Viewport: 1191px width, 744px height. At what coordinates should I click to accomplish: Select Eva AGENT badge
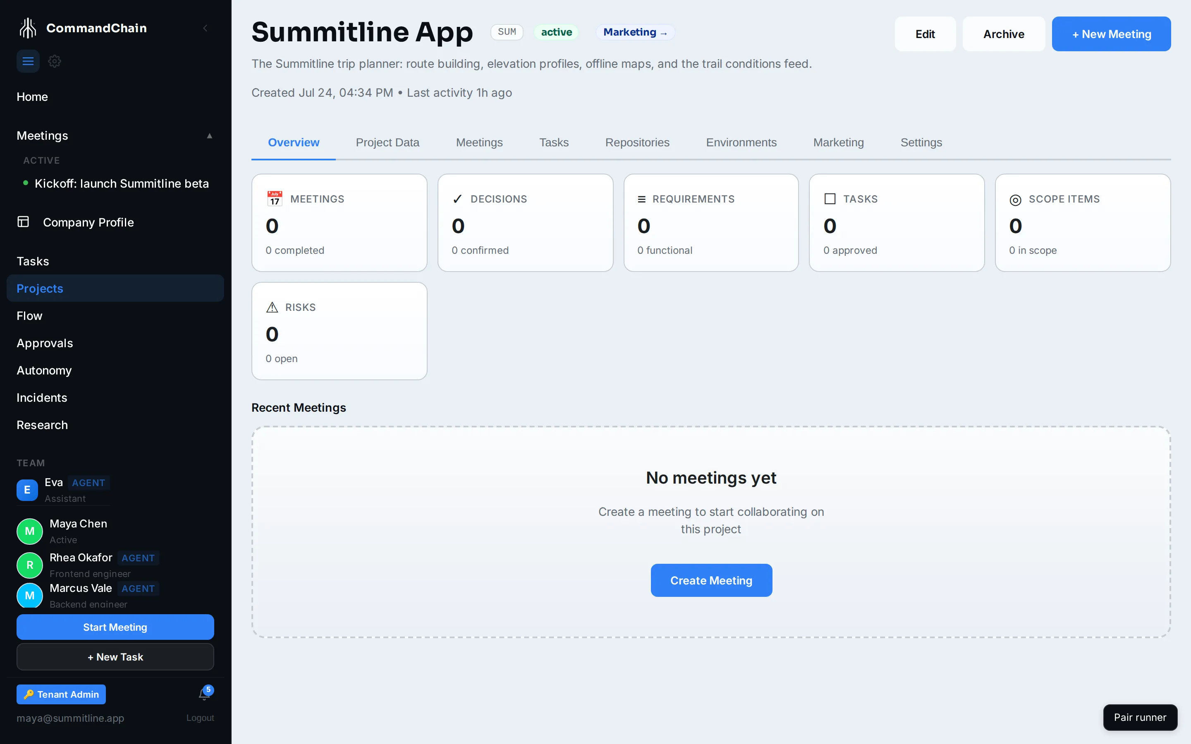click(88, 483)
